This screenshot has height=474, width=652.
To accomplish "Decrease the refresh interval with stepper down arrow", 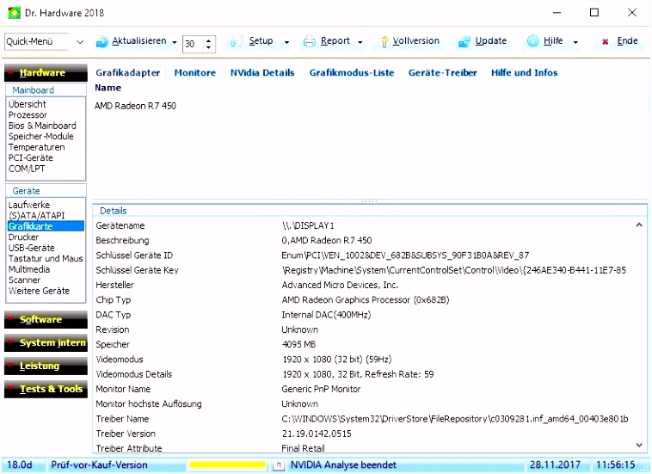I will (x=208, y=47).
